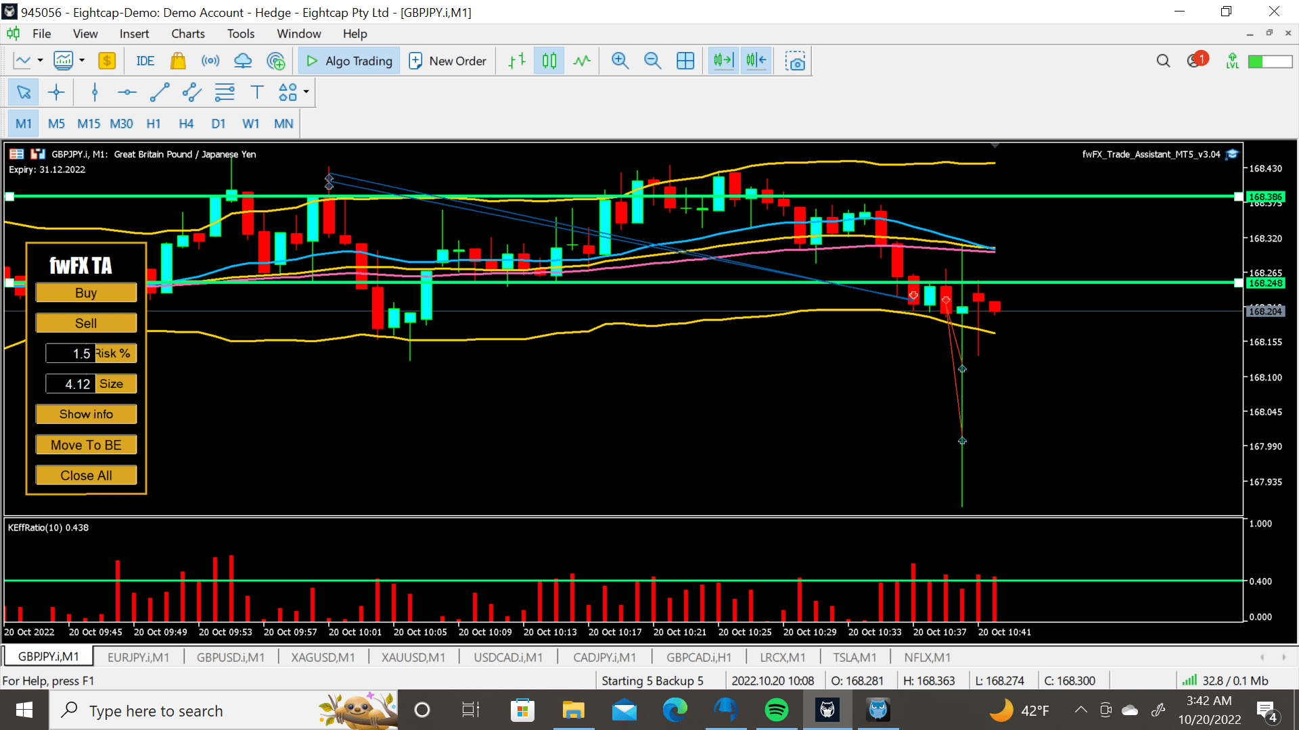Open the Charts menu

coord(187,34)
